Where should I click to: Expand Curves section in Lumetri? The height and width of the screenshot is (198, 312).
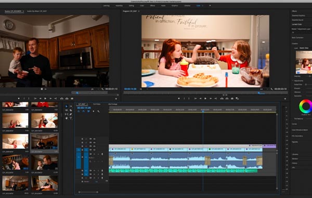[x=294, y=124]
